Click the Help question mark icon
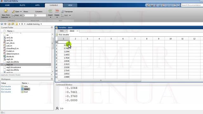 pyautogui.click(x=179, y=5)
